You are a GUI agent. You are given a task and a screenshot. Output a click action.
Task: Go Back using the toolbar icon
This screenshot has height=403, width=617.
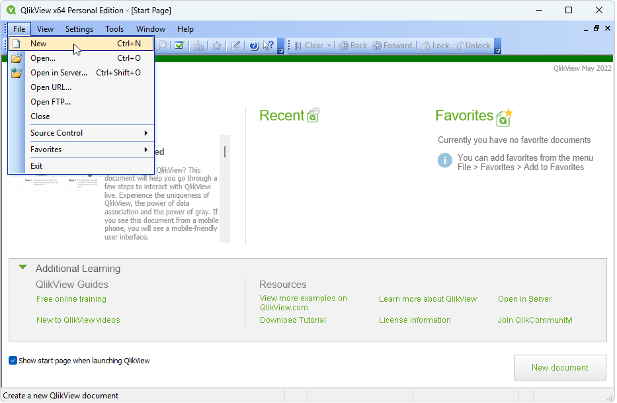coord(353,46)
